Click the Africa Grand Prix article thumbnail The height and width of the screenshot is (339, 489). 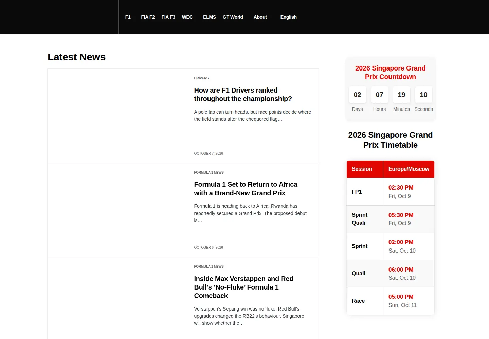click(x=117, y=210)
